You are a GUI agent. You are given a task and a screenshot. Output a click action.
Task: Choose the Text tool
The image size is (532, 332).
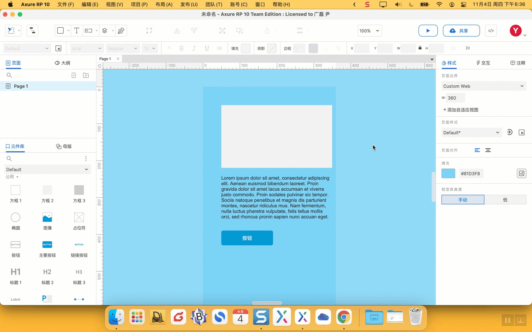coord(76,31)
